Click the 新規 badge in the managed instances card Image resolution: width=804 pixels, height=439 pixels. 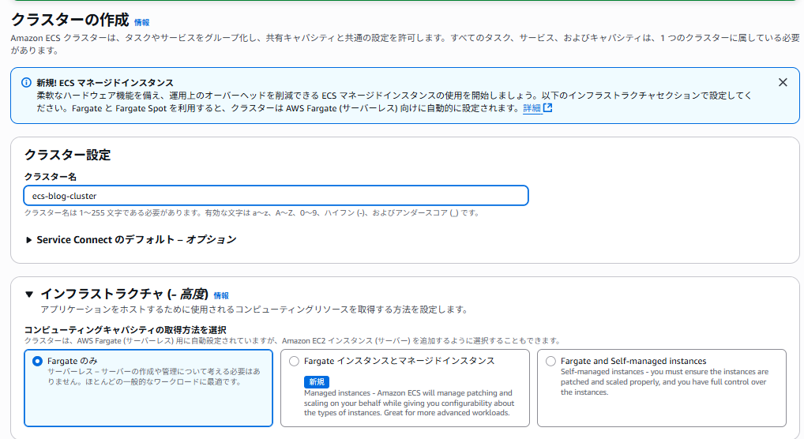(315, 381)
